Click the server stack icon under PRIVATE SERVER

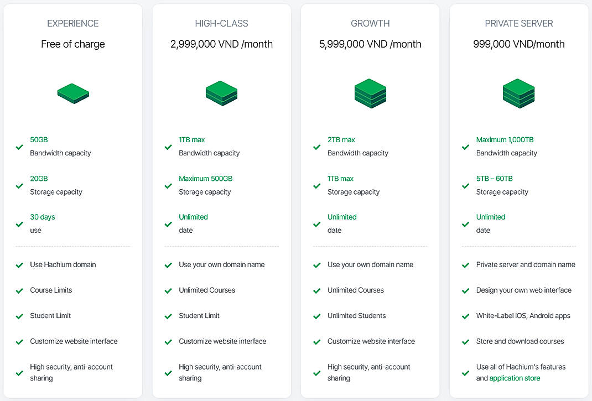click(x=518, y=93)
